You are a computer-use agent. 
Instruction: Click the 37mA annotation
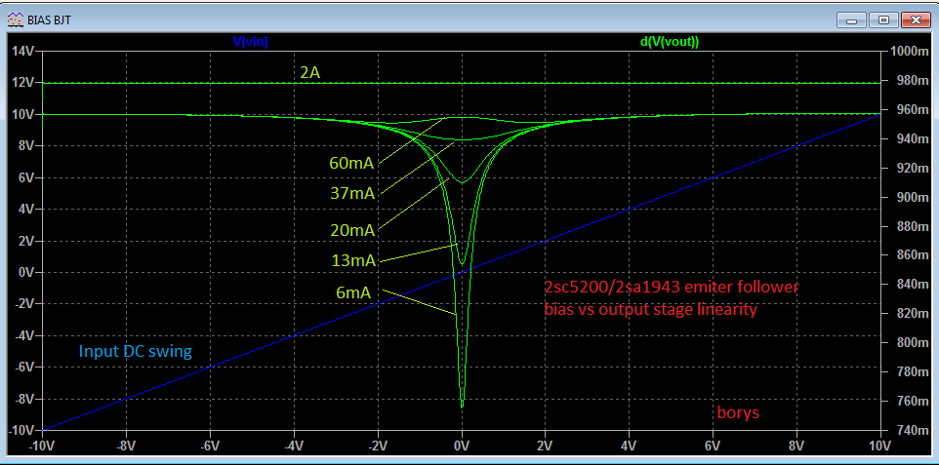352,193
